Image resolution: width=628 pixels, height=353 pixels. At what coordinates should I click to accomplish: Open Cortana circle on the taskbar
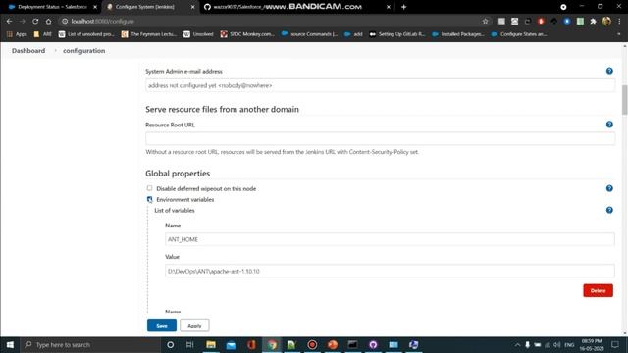coord(170,344)
